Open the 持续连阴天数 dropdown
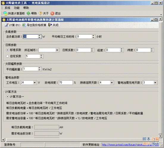The width and height of the screenshot is (164, 148). [112, 83]
